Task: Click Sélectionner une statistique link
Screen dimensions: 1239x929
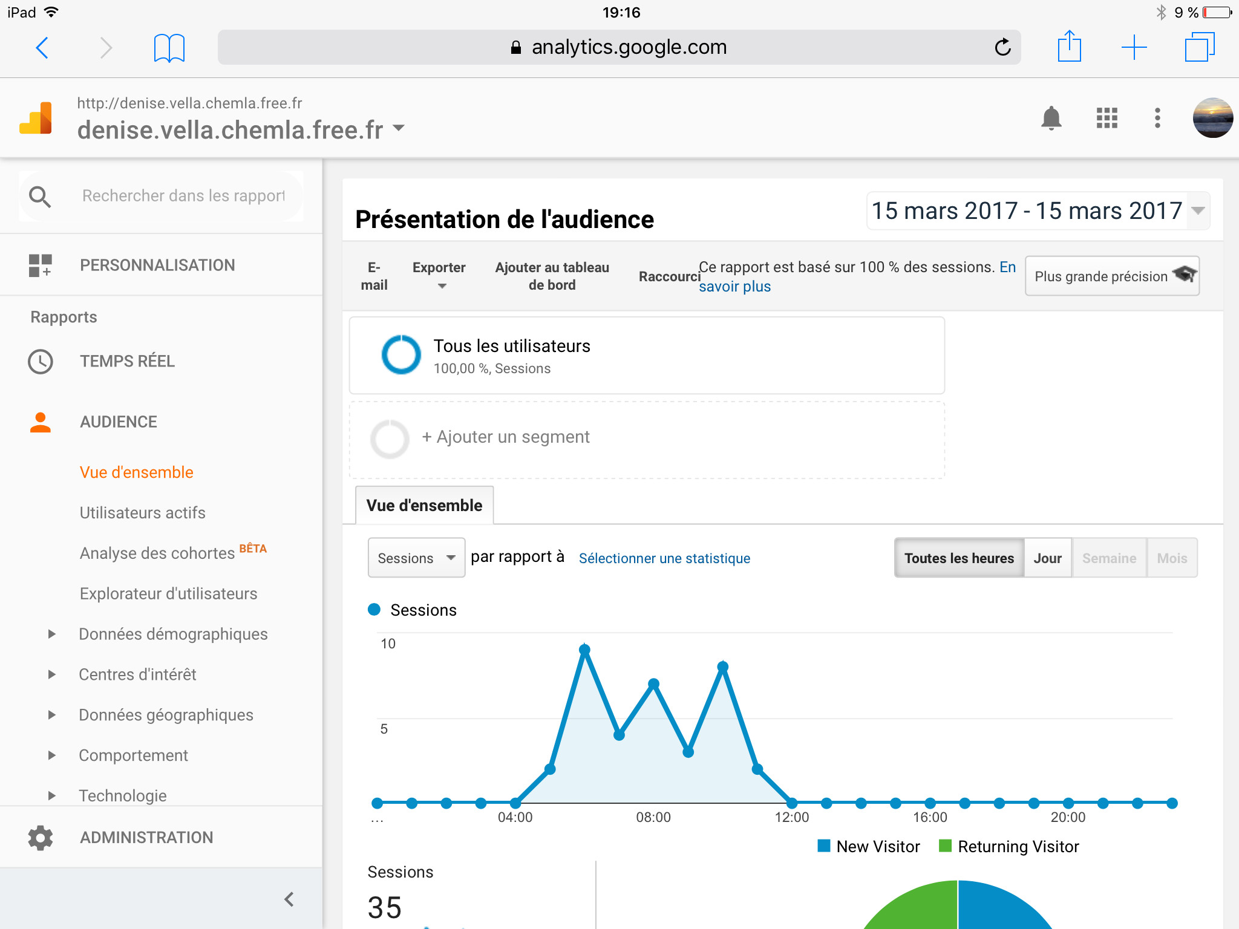Action: click(664, 558)
